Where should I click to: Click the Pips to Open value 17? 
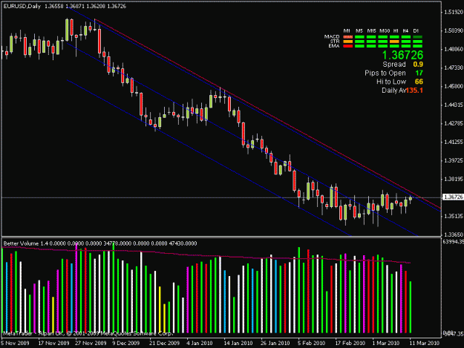(x=419, y=73)
